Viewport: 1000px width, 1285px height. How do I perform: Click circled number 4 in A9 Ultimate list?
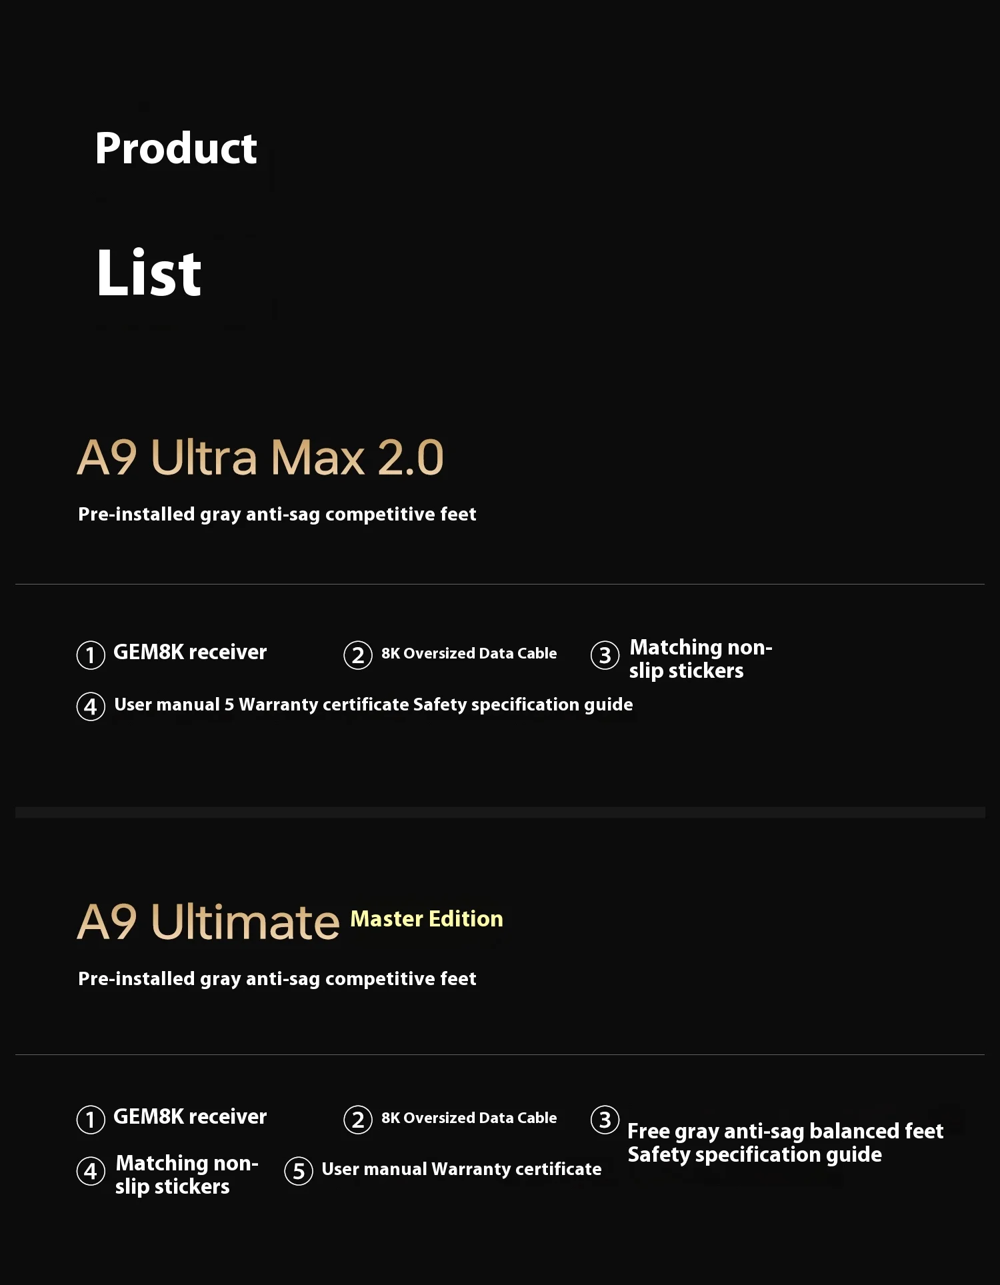91,1170
